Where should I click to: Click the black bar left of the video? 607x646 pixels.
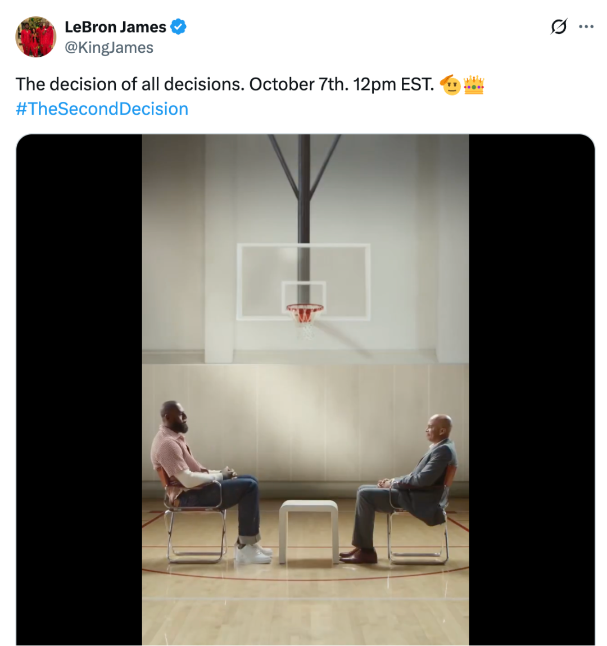[x=79, y=388]
